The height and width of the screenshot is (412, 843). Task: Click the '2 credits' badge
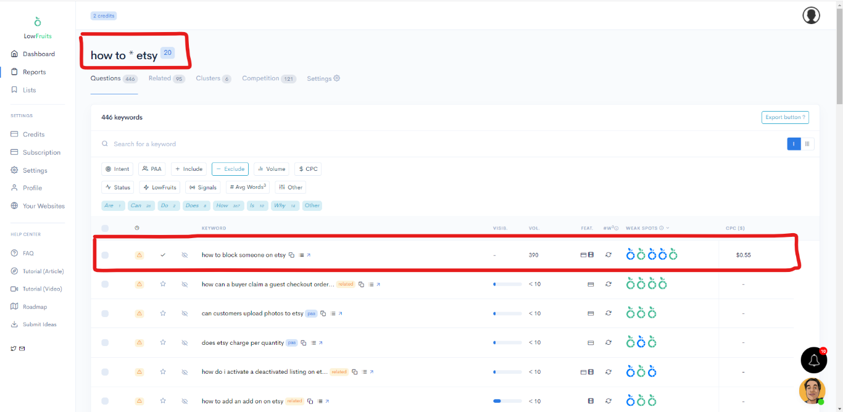104,15
